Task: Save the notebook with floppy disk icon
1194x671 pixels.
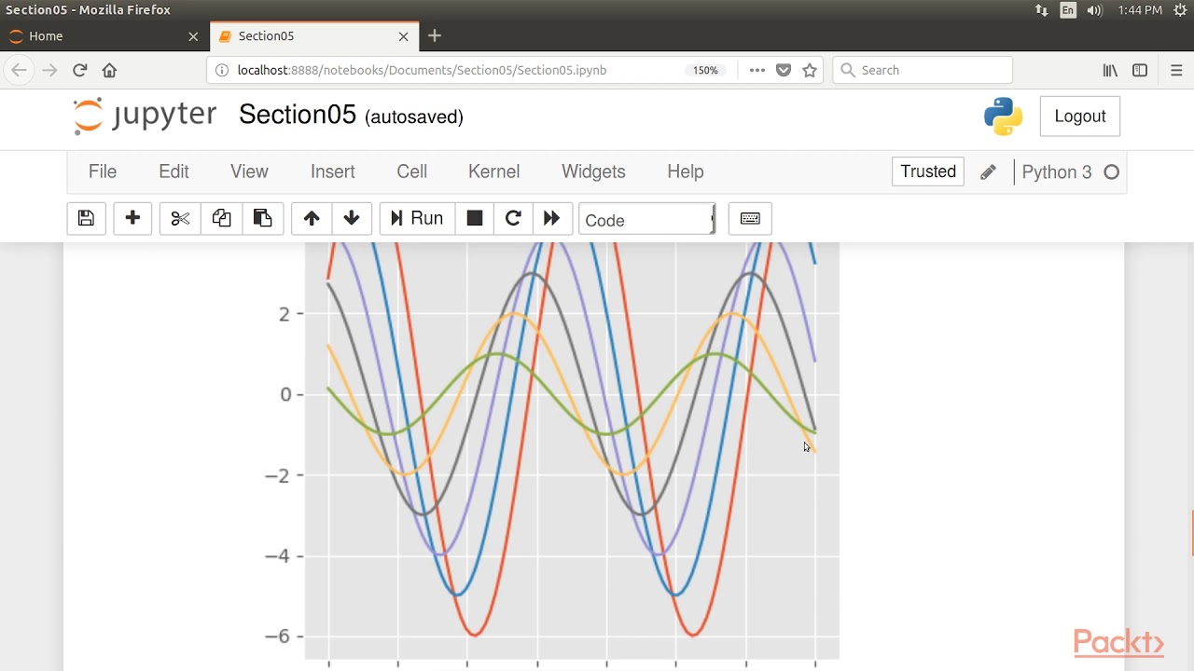Action: [x=86, y=218]
